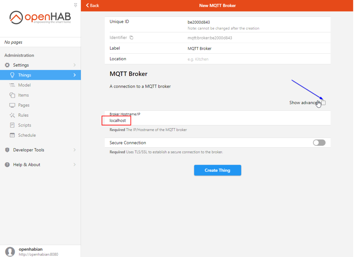The width and height of the screenshot is (354, 257).
Task: Open Items via its sidebar icon
Action: pyautogui.click(x=12, y=95)
